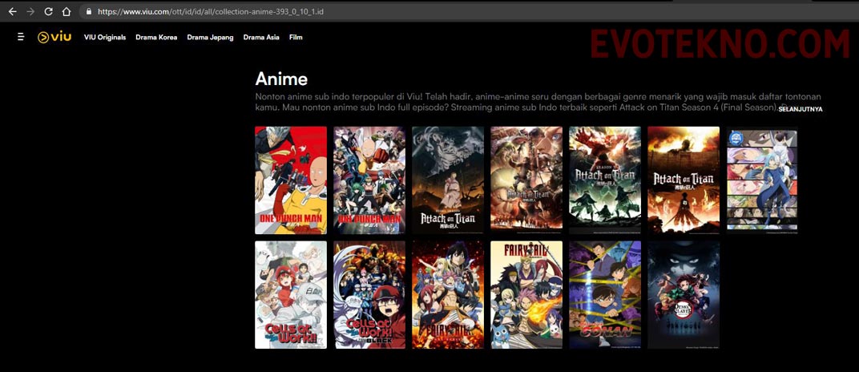
Task: Open Cells at Work Black poster
Action: 369,295
